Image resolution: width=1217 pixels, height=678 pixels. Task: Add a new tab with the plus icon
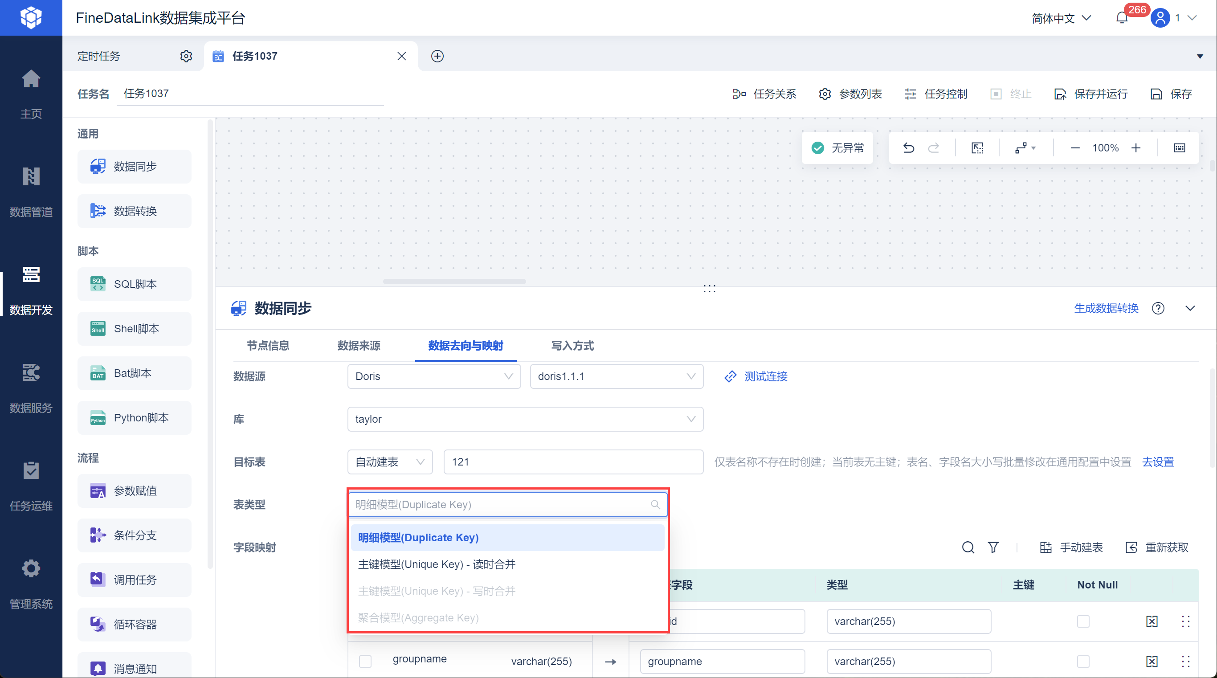pyautogui.click(x=437, y=56)
